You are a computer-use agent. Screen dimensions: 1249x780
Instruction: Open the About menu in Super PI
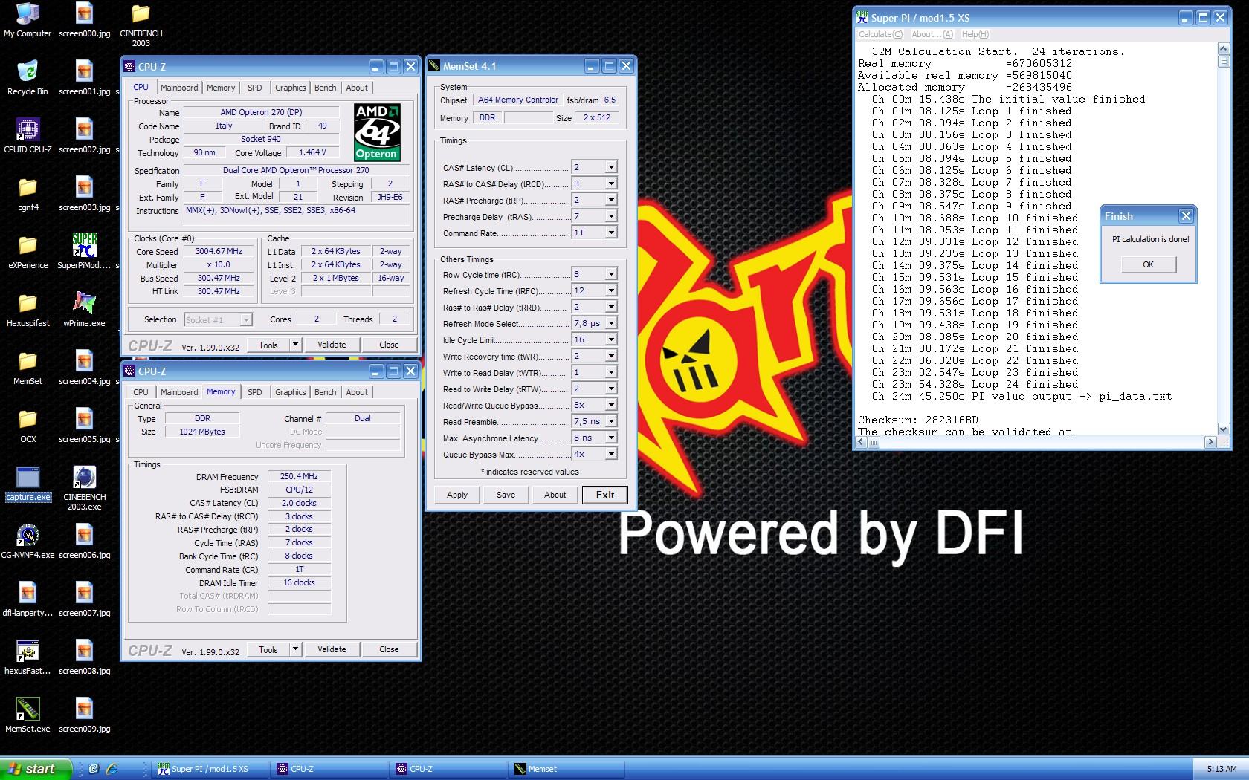pos(932,34)
